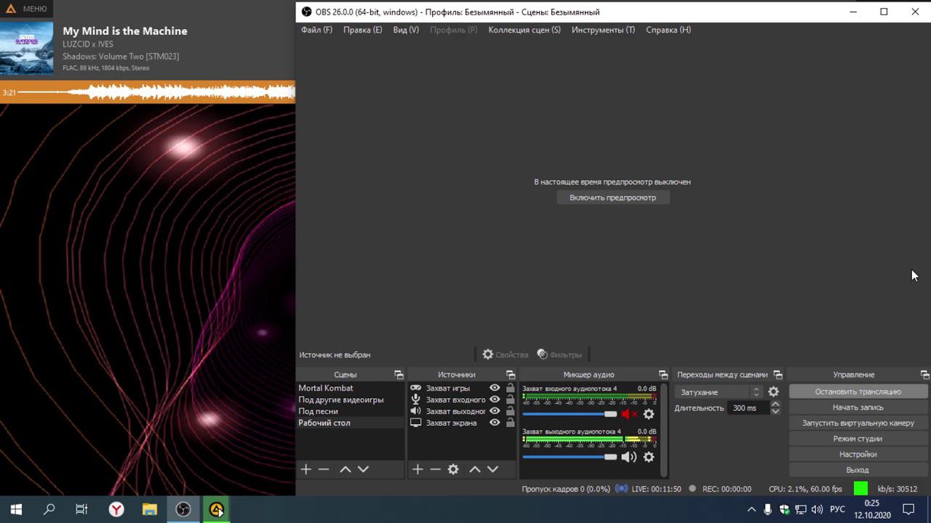Open settings gear for output audio mixer channel

pos(649,457)
